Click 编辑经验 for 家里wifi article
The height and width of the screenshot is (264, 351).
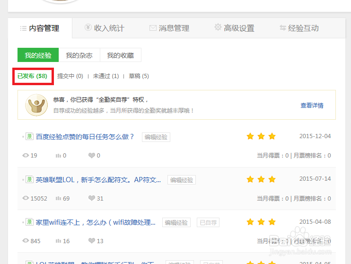[x=176, y=222]
